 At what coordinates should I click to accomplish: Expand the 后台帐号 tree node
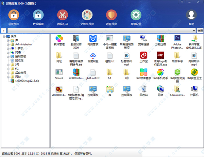8,73
